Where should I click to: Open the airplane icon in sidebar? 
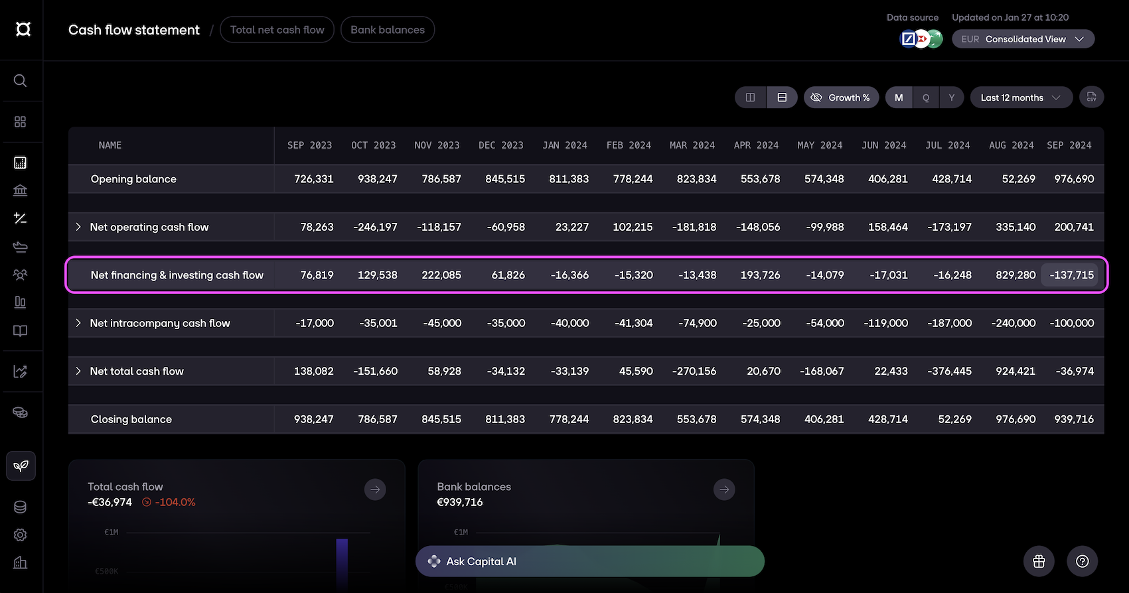click(x=21, y=247)
